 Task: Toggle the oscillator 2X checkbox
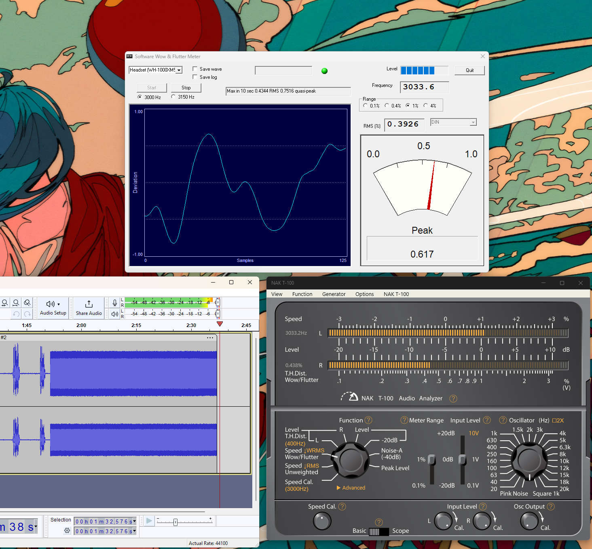(554, 420)
